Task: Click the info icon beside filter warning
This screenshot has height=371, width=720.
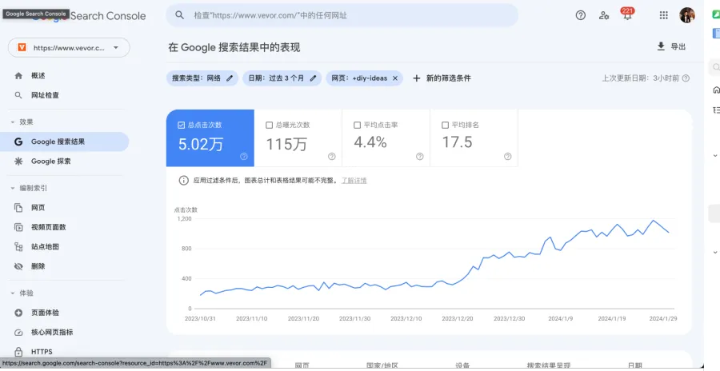Action: point(184,181)
